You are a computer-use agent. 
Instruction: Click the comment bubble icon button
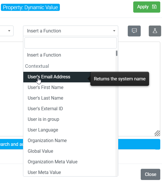click(134, 31)
